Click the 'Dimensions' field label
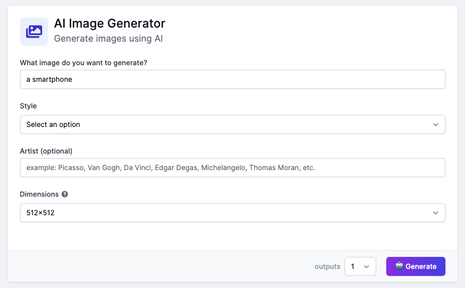465x288 pixels. click(x=39, y=194)
